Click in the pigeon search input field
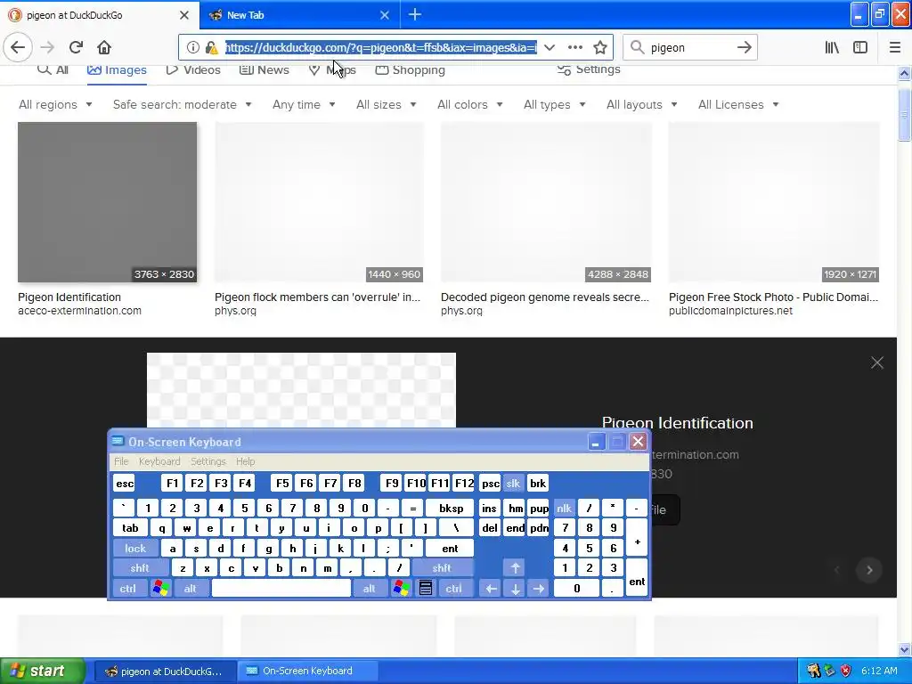This screenshot has width=912, height=684. (x=691, y=48)
